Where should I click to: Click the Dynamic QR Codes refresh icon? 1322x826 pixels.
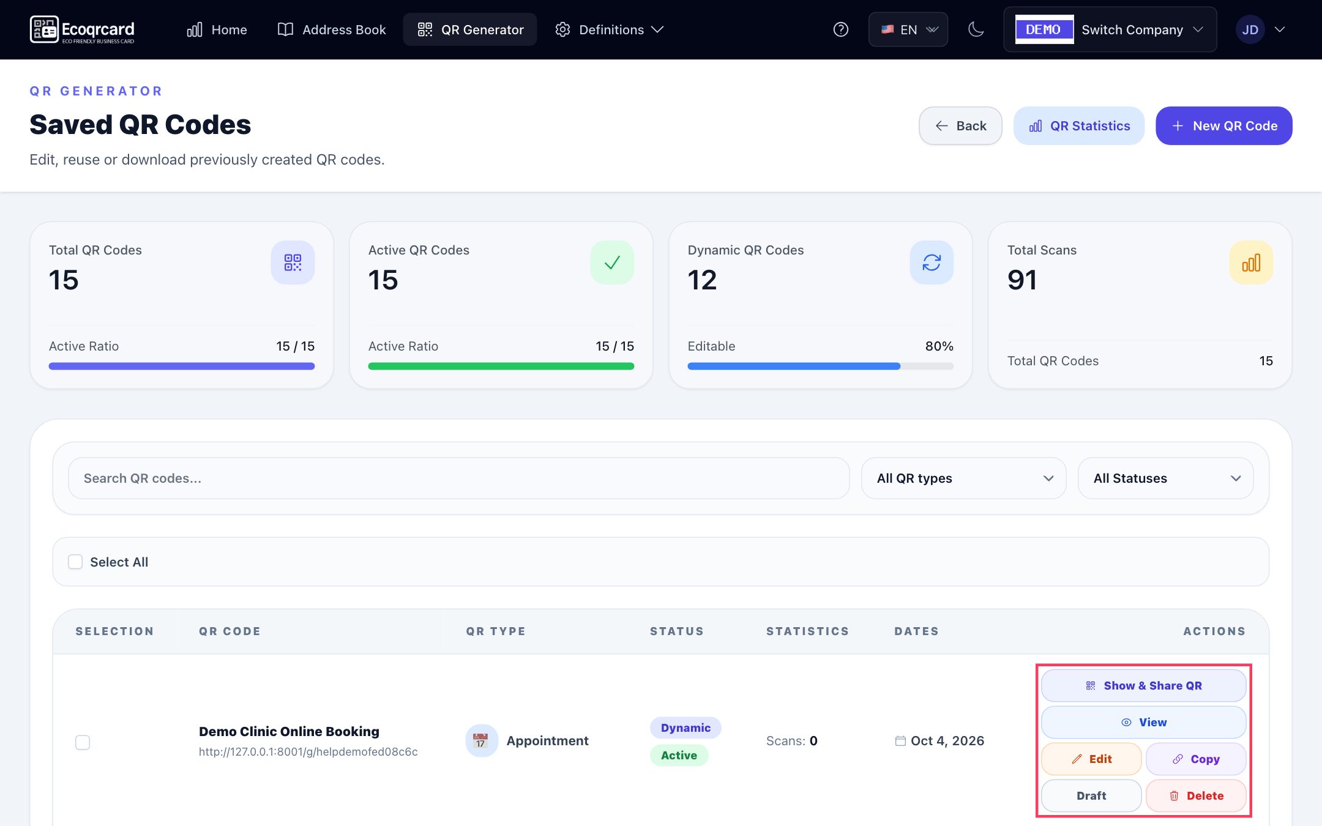932,262
